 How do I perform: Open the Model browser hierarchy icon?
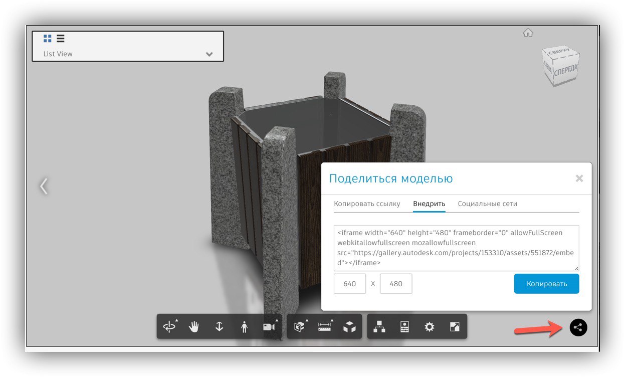(379, 327)
